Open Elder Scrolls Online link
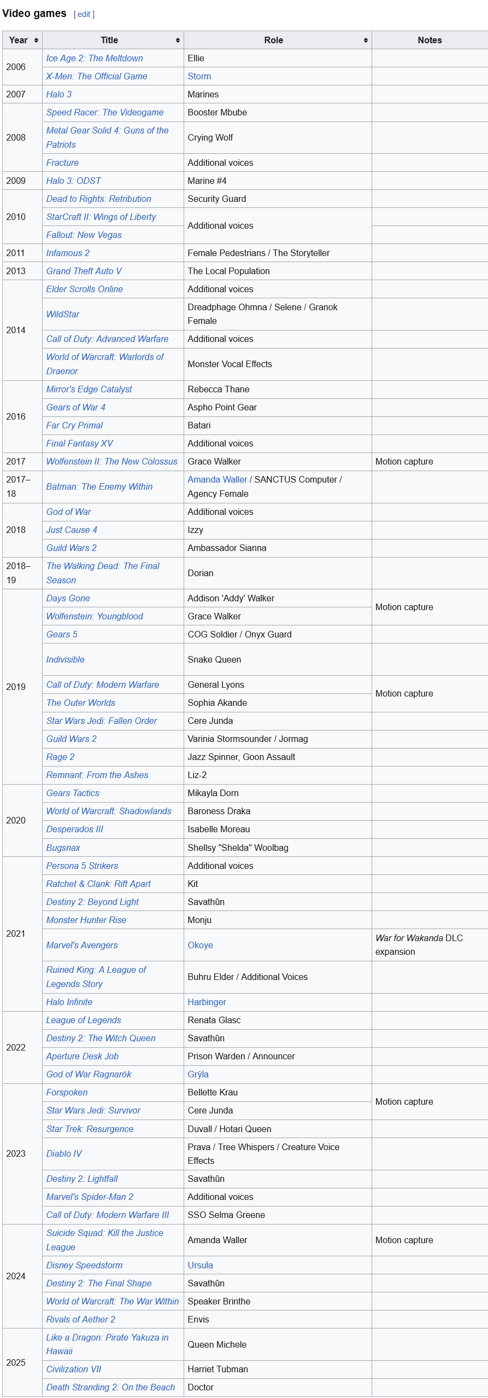 [85, 289]
